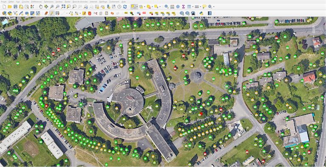The width and height of the screenshot is (326, 167).
Task: Create a new Shapefile layer
Action: point(15,13)
